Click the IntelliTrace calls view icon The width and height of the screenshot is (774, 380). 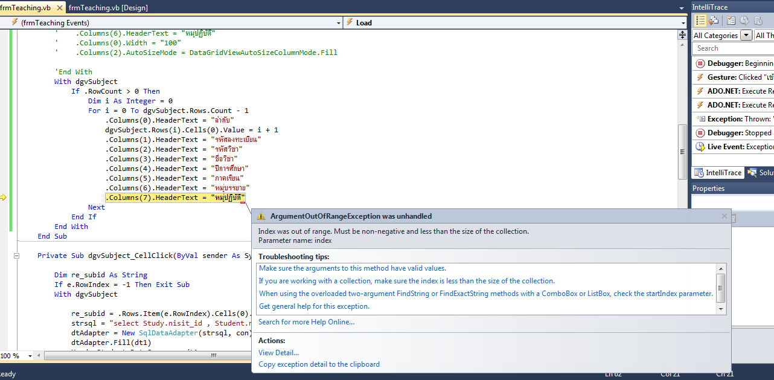[714, 21]
